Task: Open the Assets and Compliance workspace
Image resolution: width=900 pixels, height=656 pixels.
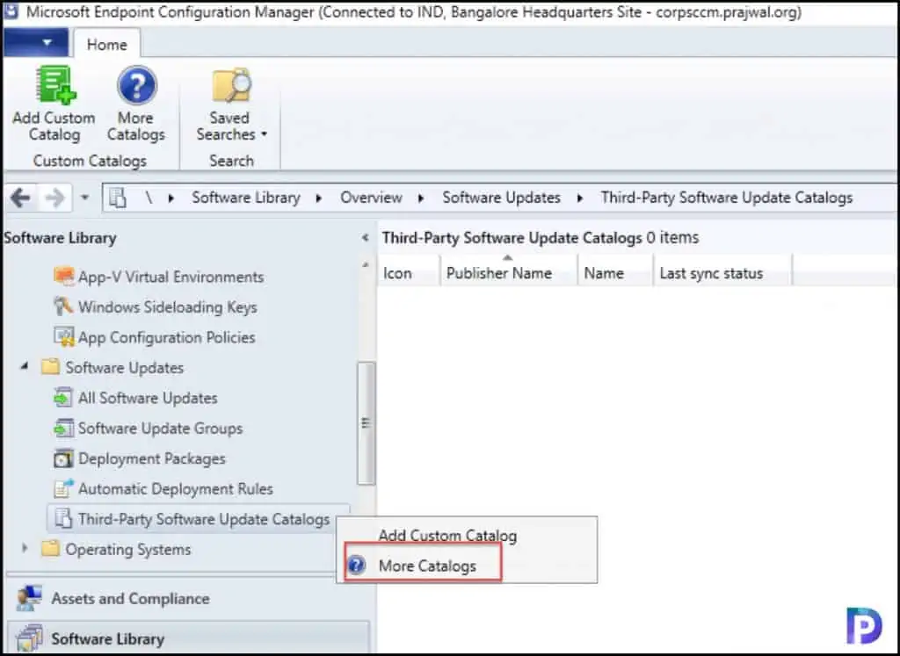Action: click(187, 598)
